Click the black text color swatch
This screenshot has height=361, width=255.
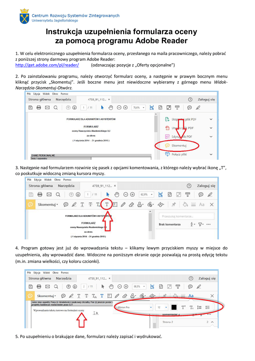pyautogui.click(x=174, y=307)
